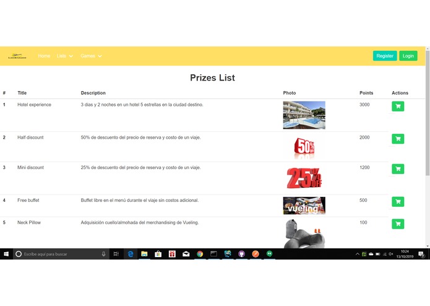Add Hotel experience prize to cart

398,106
